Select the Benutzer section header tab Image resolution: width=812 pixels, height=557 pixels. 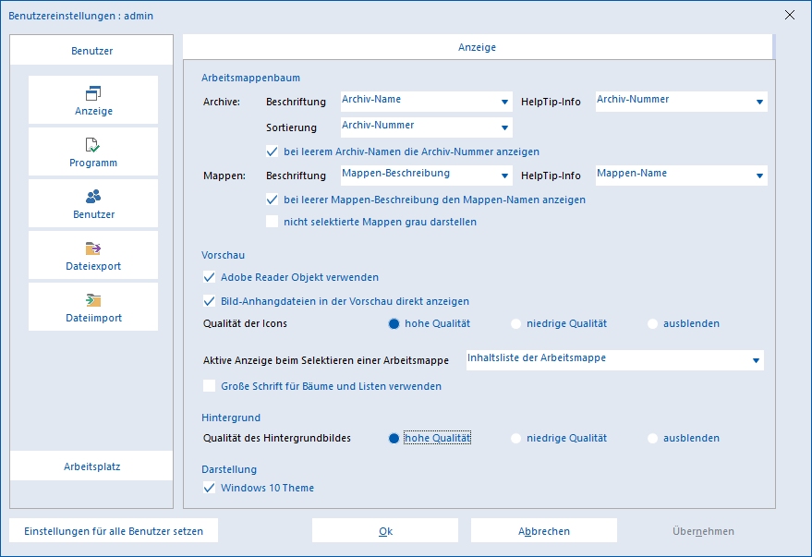tap(91, 50)
